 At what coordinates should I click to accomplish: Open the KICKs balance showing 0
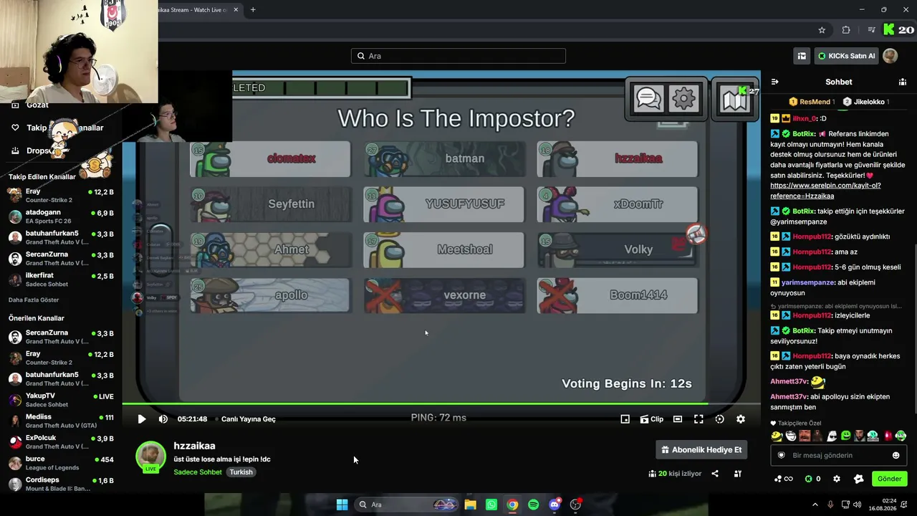coord(812,479)
